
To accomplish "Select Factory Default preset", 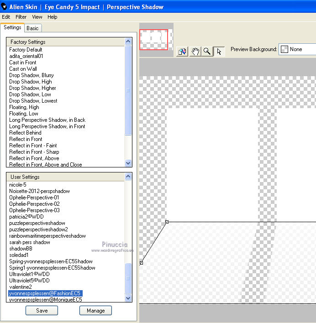I will pos(26,50).
